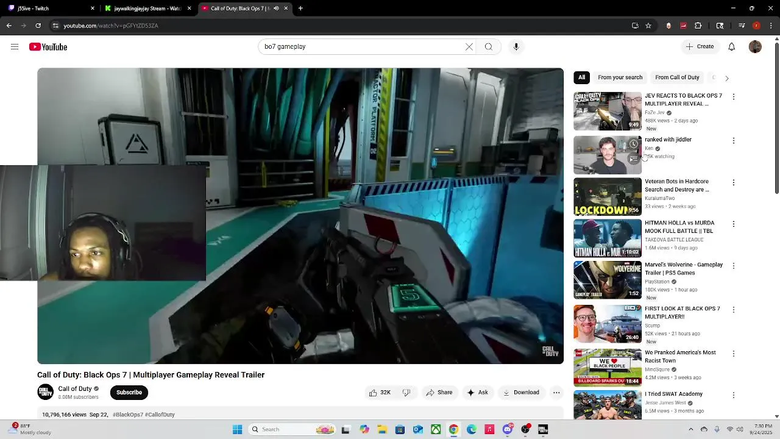This screenshot has height=439, width=780.
Task: Open the #BlackOps7 hashtag link
Action: pos(127,415)
